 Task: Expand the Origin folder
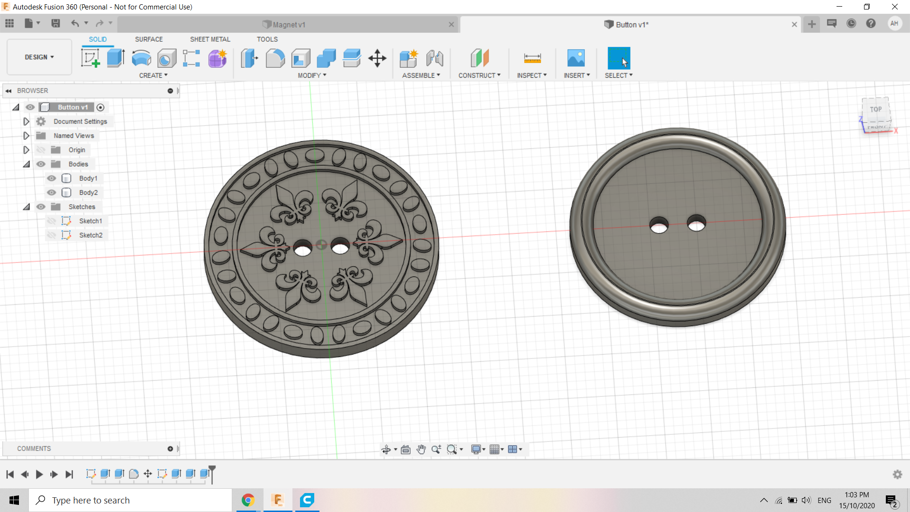click(x=26, y=149)
